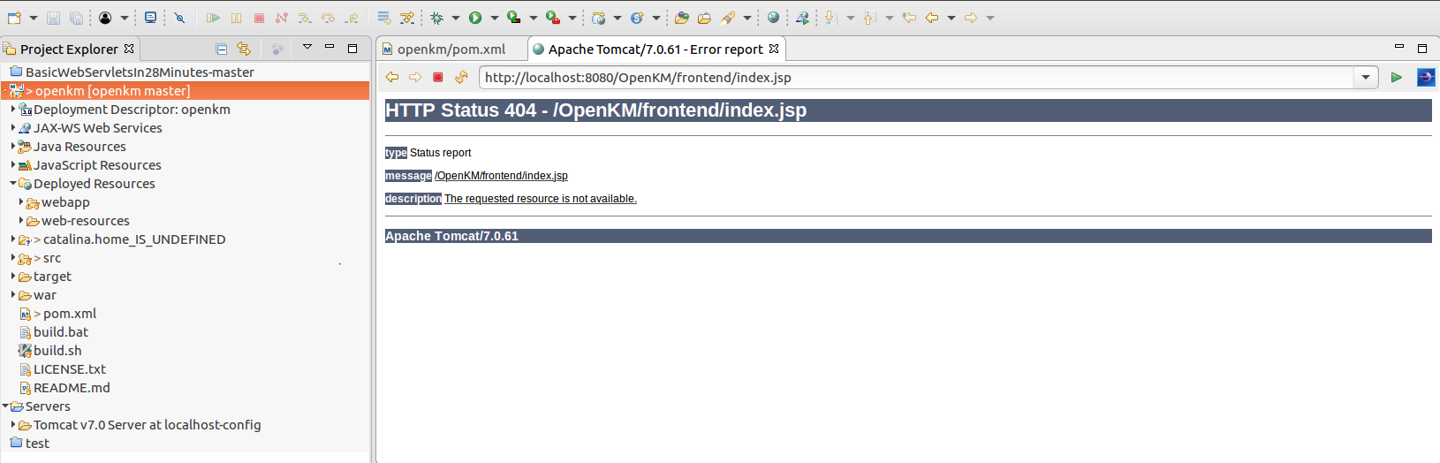This screenshot has height=463, width=1440.
Task: Click the round black profile toolbar icon
Action: click(105, 18)
